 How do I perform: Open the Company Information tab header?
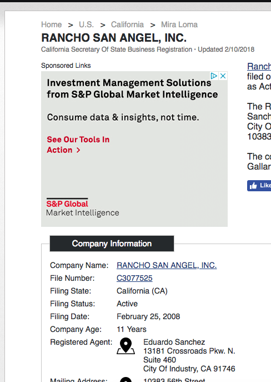[x=112, y=244]
